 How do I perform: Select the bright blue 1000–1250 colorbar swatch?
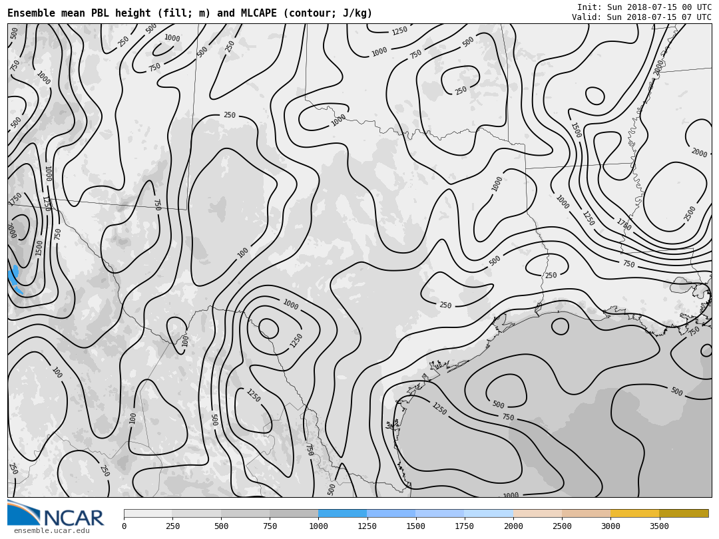[x=342, y=514]
